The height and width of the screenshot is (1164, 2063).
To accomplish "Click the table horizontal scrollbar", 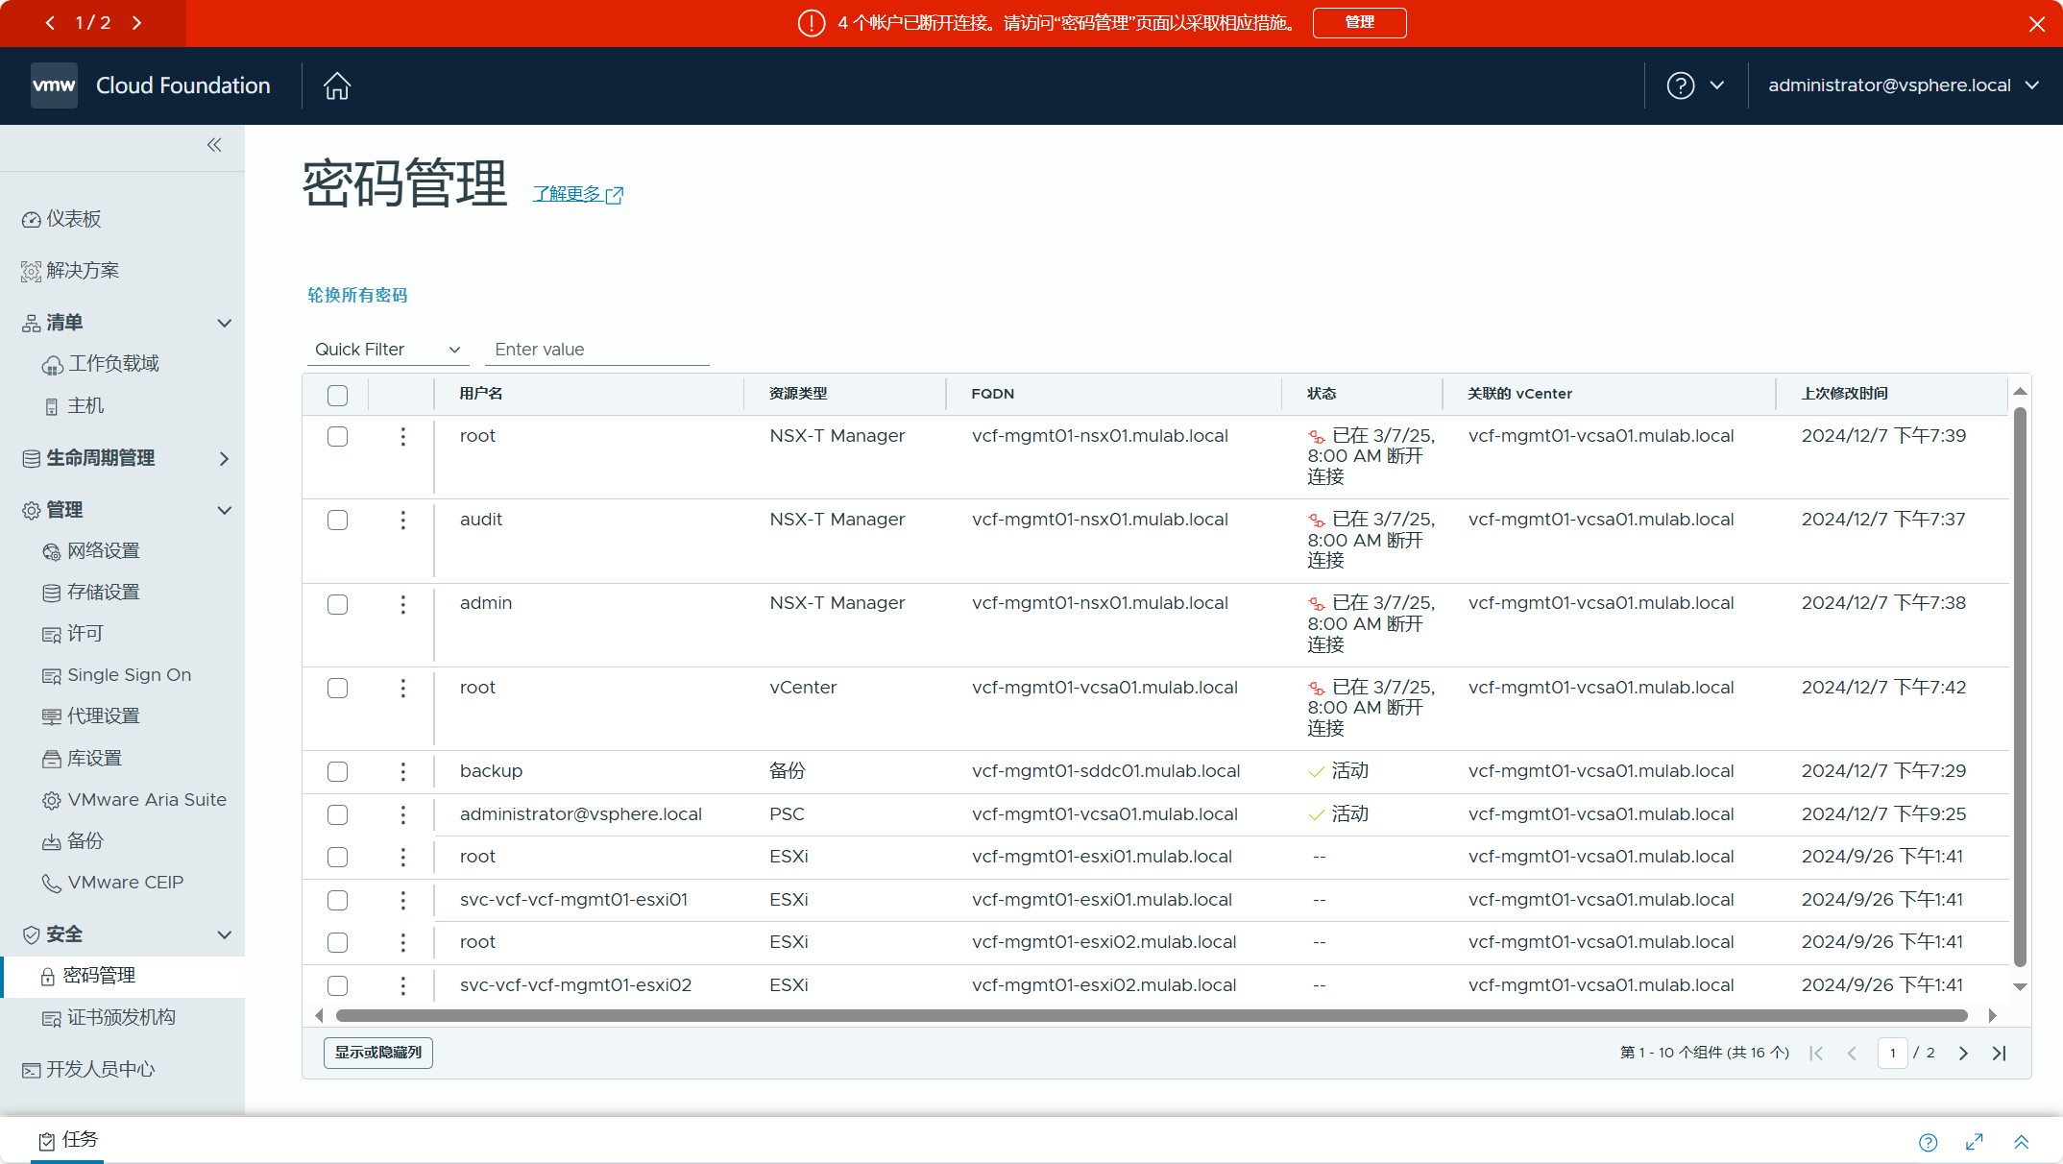I will (x=1151, y=1016).
